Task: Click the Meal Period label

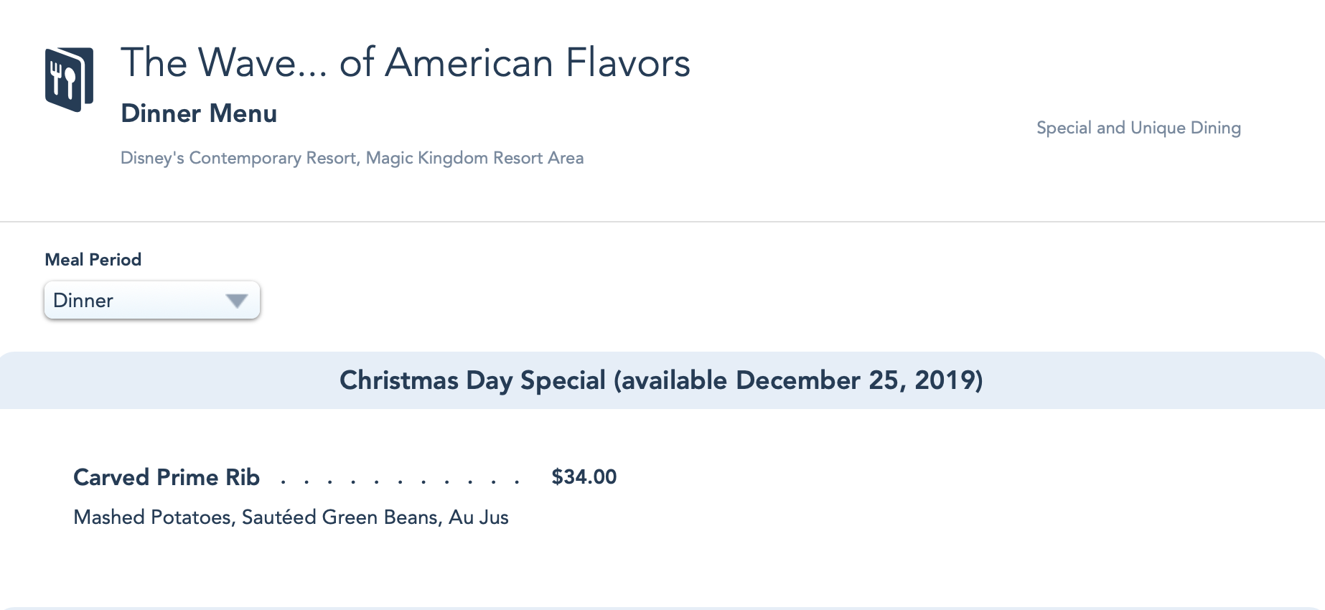Action: pyautogui.click(x=93, y=260)
